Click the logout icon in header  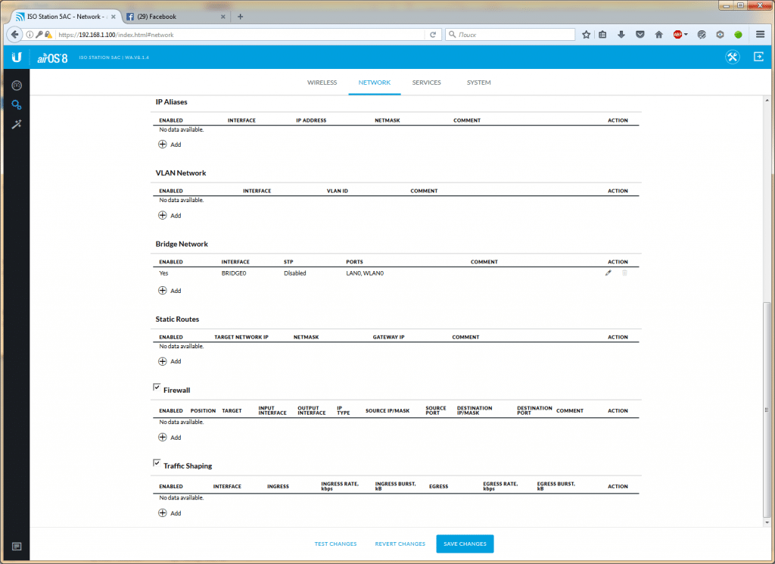[758, 58]
